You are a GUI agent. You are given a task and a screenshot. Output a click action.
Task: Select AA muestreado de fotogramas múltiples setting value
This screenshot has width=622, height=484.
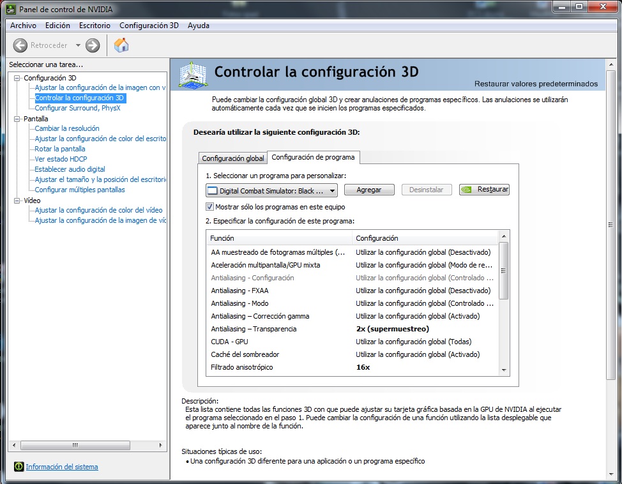click(x=423, y=252)
